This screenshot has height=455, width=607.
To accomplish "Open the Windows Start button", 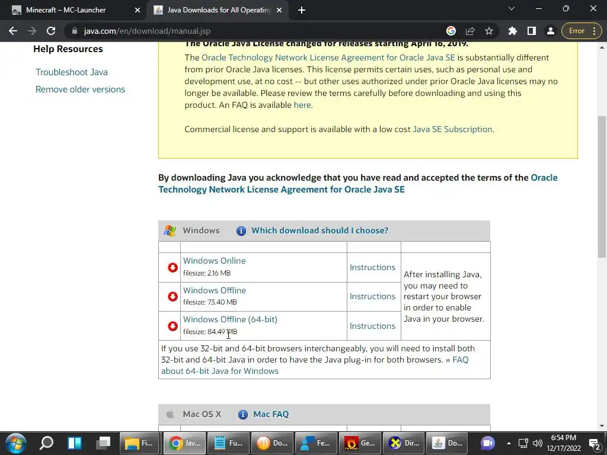I will point(15,443).
